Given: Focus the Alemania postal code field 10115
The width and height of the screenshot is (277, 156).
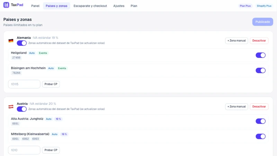Looking at the screenshot, I should coord(24,84).
